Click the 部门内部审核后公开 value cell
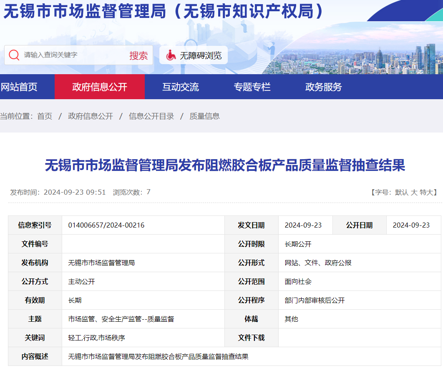Screen dimensions: 443x368 click(360, 300)
